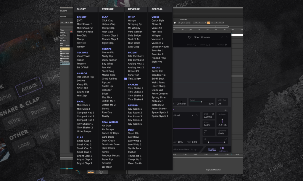The image size is (303, 181).
Task: Click the Detail slider handle
Action: tap(202, 102)
